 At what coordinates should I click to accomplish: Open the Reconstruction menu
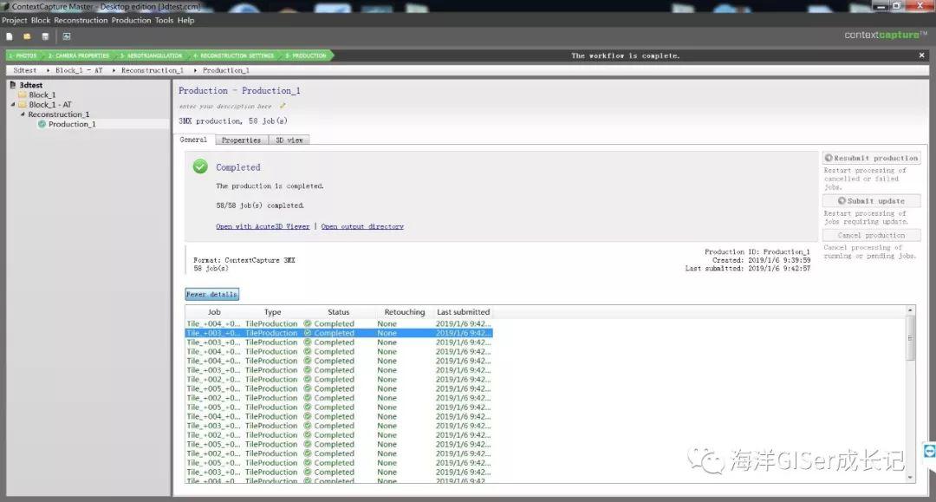coord(81,20)
